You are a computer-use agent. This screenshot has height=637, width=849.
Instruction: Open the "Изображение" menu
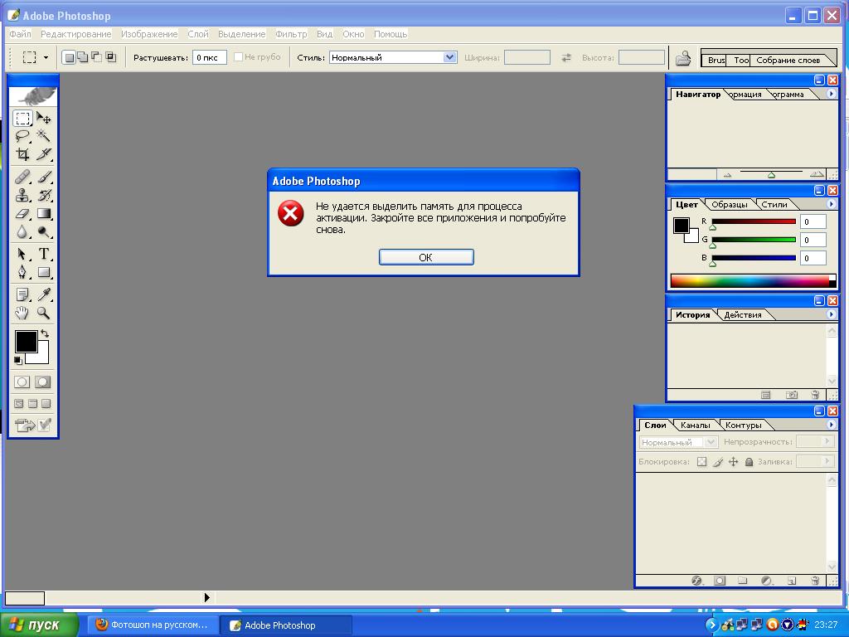click(149, 34)
